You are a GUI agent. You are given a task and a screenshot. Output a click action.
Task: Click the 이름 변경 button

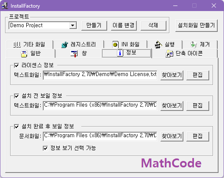coord(124,25)
